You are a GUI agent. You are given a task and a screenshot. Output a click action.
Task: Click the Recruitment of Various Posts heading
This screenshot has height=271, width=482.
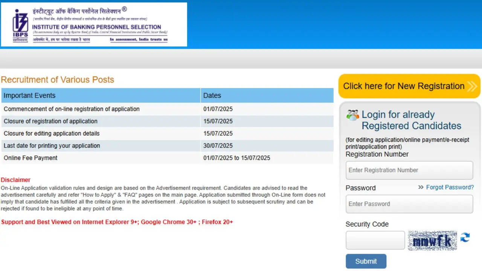57,80
